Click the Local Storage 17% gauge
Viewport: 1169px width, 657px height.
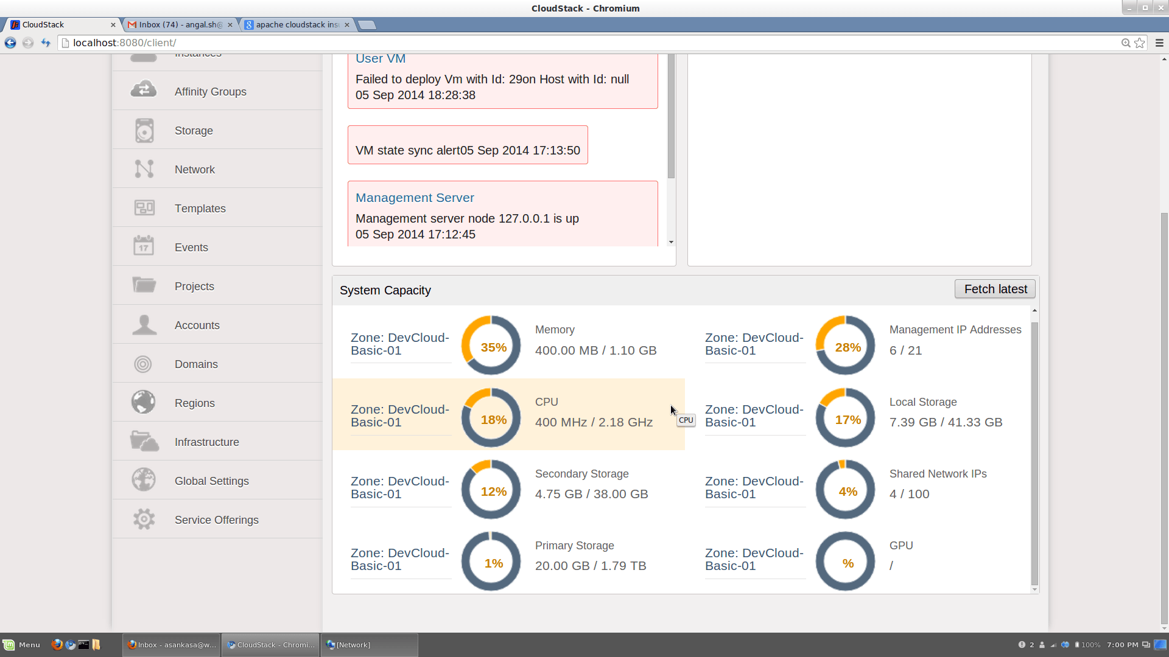pyautogui.click(x=845, y=417)
